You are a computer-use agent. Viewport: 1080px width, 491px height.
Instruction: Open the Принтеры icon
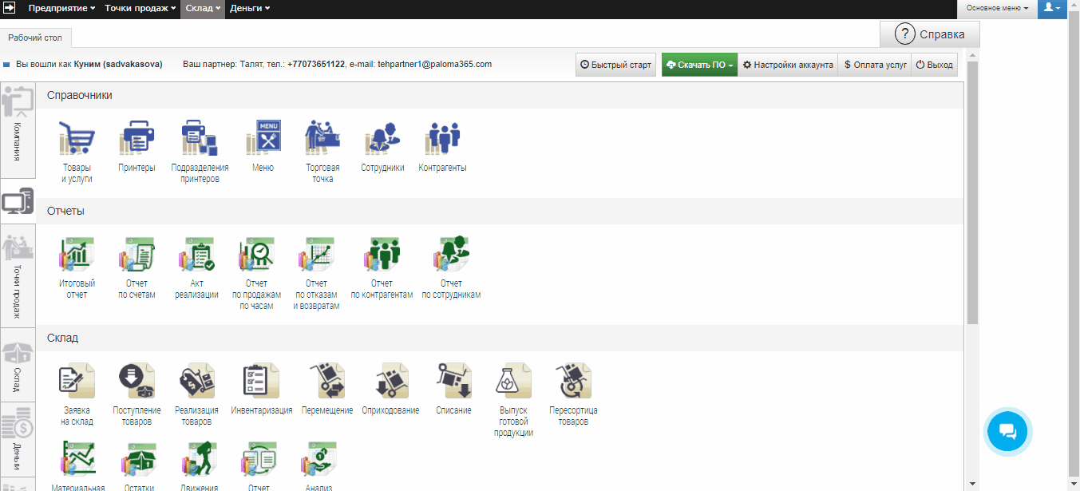[x=136, y=141]
